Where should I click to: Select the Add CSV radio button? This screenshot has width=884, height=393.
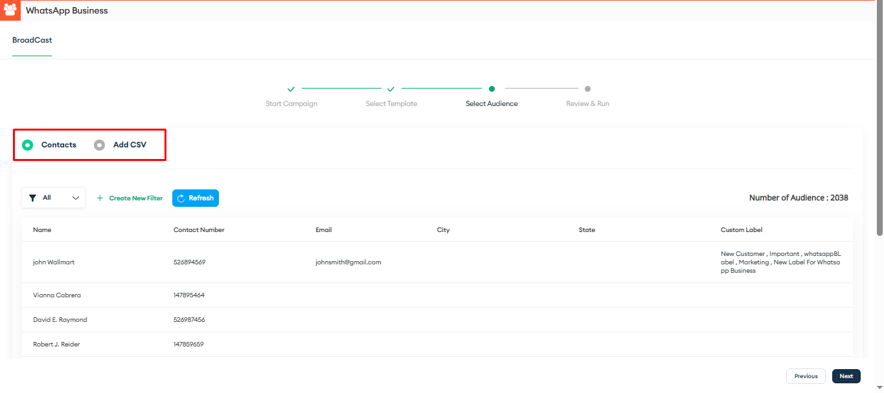pyautogui.click(x=99, y=145)
